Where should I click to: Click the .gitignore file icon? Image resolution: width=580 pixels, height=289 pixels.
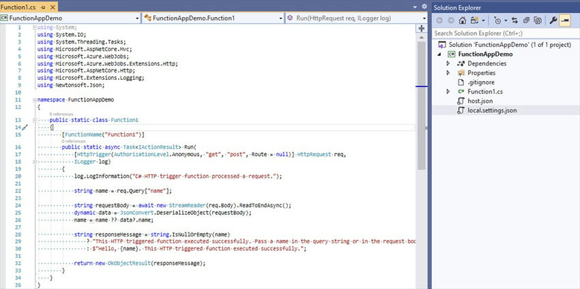point(461,82)
